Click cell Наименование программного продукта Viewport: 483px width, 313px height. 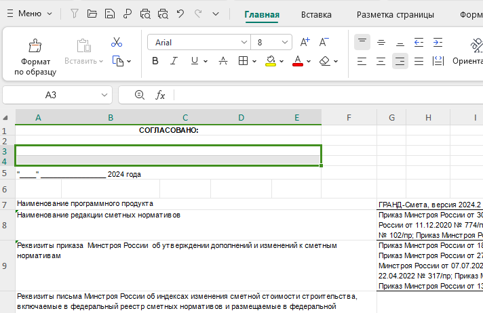point(195,204)
